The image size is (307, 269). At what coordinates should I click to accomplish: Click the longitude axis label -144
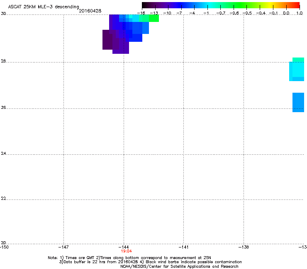pos(124,247)
